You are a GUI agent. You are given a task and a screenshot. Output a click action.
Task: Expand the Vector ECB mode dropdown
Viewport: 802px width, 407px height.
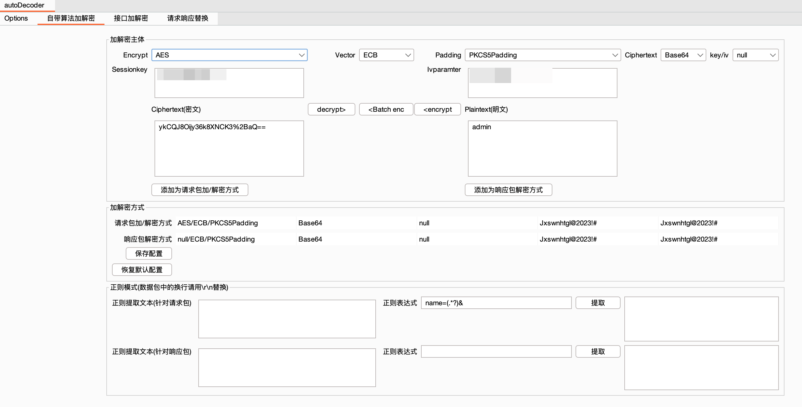click(x=386, y=55)
